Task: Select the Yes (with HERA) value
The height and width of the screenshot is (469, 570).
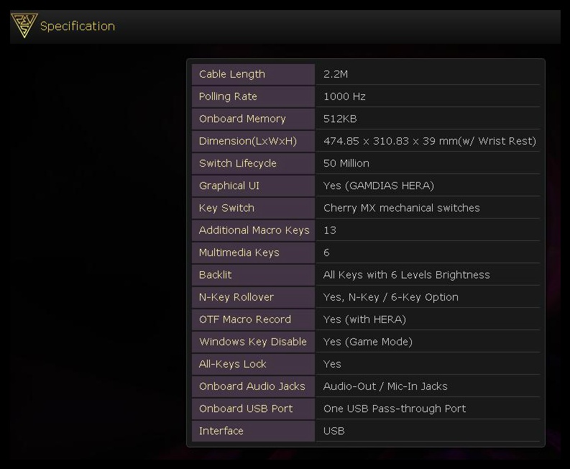Action: click(x=364, y=319)
